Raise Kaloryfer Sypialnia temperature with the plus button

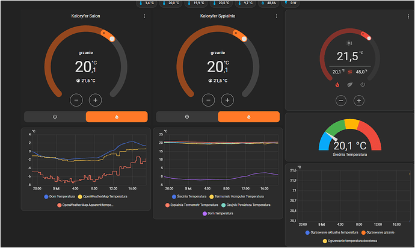pos(227,100)
